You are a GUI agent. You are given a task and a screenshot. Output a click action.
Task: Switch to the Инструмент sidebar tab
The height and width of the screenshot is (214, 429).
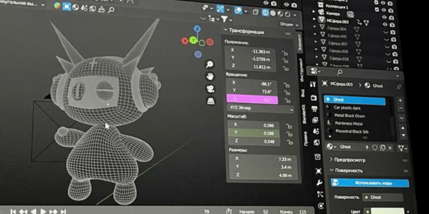302,70
